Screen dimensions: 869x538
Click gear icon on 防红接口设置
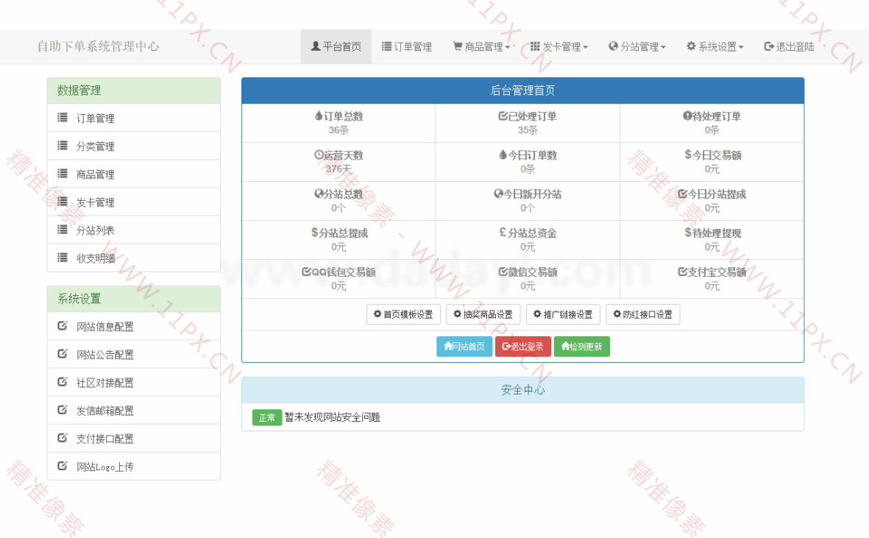click(617, 314)
